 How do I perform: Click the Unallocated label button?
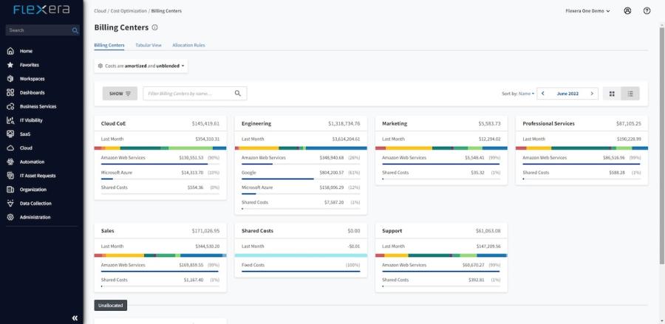(110, 305)
